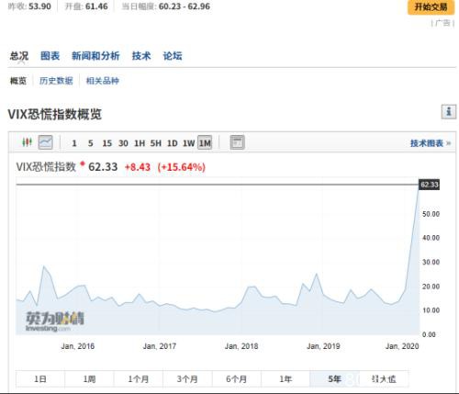459x394 pixels.
Task: Set chart interval to 1H
Action: pyautogui.click(x=140, y=143)
